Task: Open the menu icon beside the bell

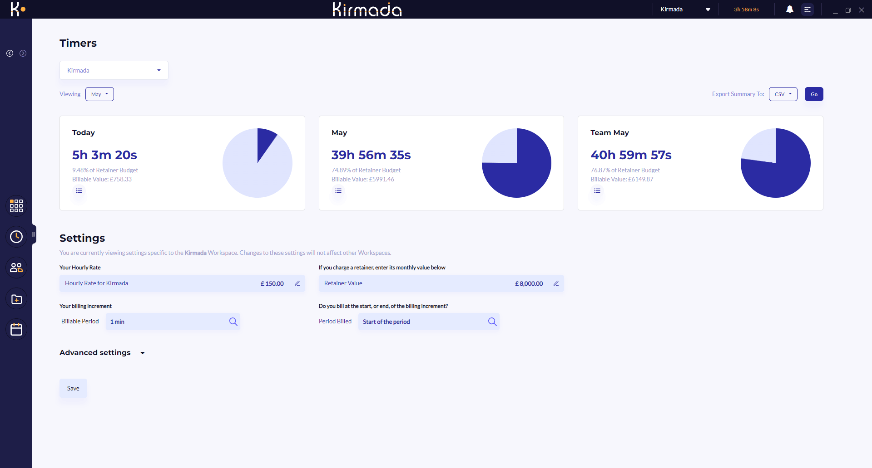Action: 808,9
